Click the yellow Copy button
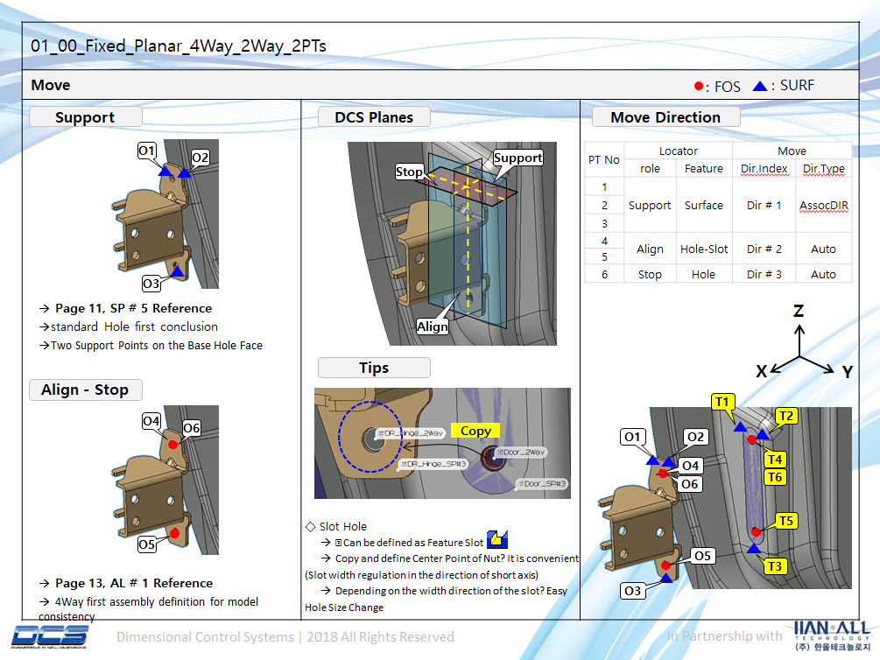Viewport: 880px width, 660px height. tap(475, 431)
